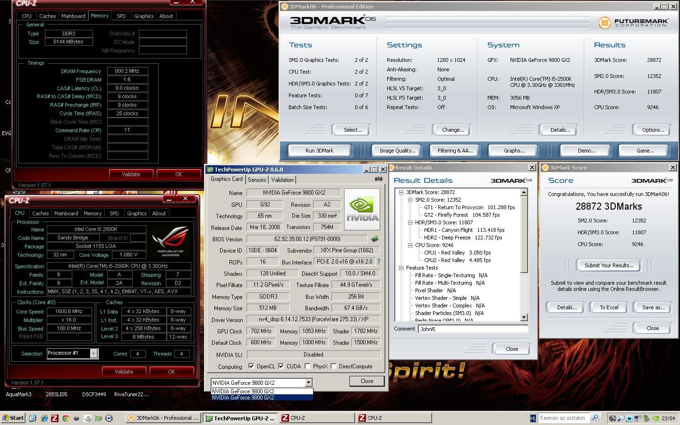Click the Comment field containing Johni5
Image resolution: width=680 pixels, height=425 pixels.
473,329
